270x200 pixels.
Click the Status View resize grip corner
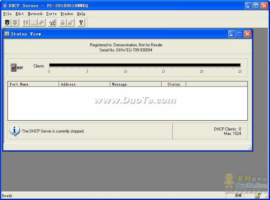(250, 148)
